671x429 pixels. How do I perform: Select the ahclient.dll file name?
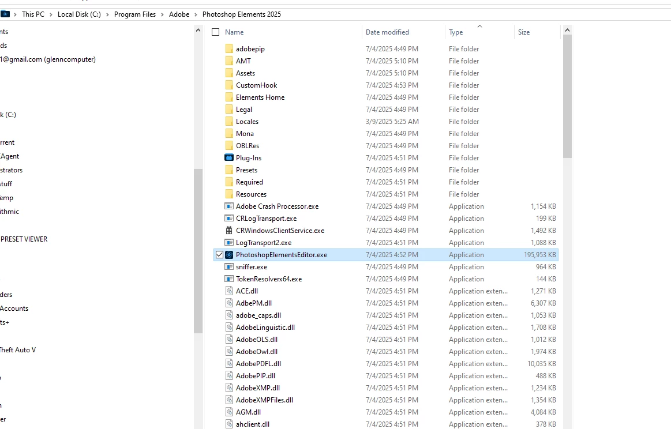(253, 424)
